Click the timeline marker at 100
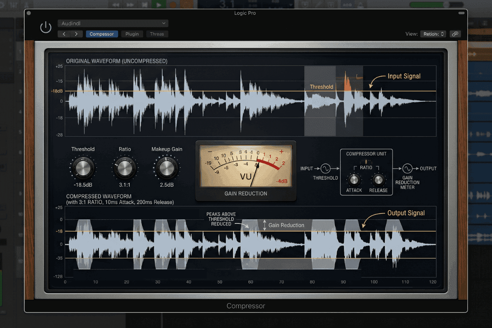Image resolution: width=492 pixels, height=328 pixels. tap(374, 282)
